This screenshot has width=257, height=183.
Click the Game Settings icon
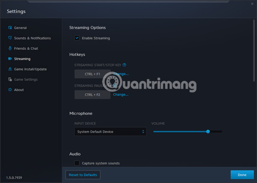coord(10,79)
